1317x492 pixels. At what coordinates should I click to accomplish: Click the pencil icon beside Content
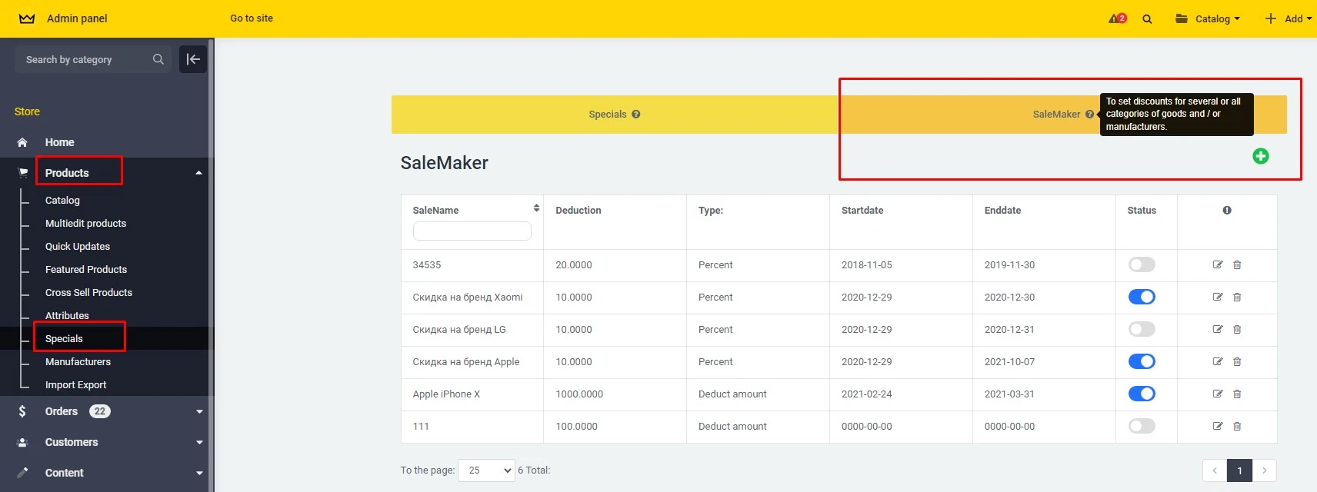click(22, 473)
